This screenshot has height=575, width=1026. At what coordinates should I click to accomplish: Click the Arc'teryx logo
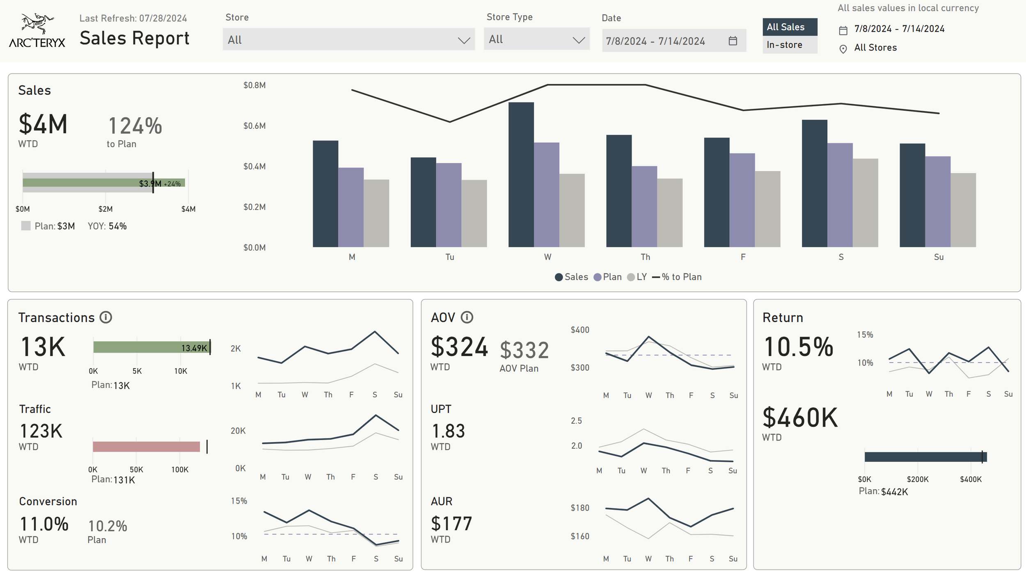[37, 31]
